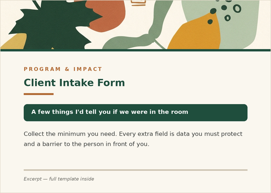Click the solid dark dot on yellow shape
Screen dimensions: 271x193
point(210,22)
